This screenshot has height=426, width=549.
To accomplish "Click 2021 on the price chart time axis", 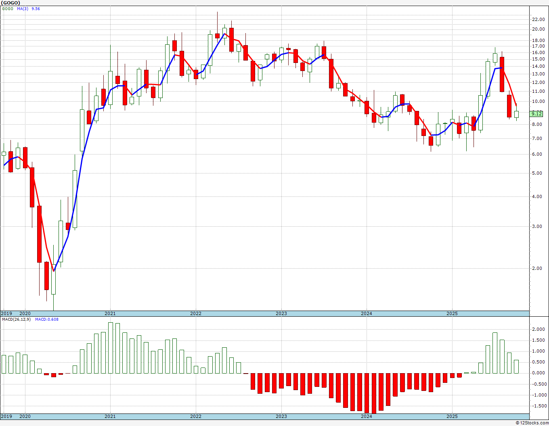I will 110,313.
